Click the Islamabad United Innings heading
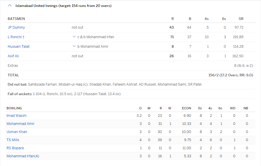The height and width of the screenshot is (166, 261). coord(63,6)
